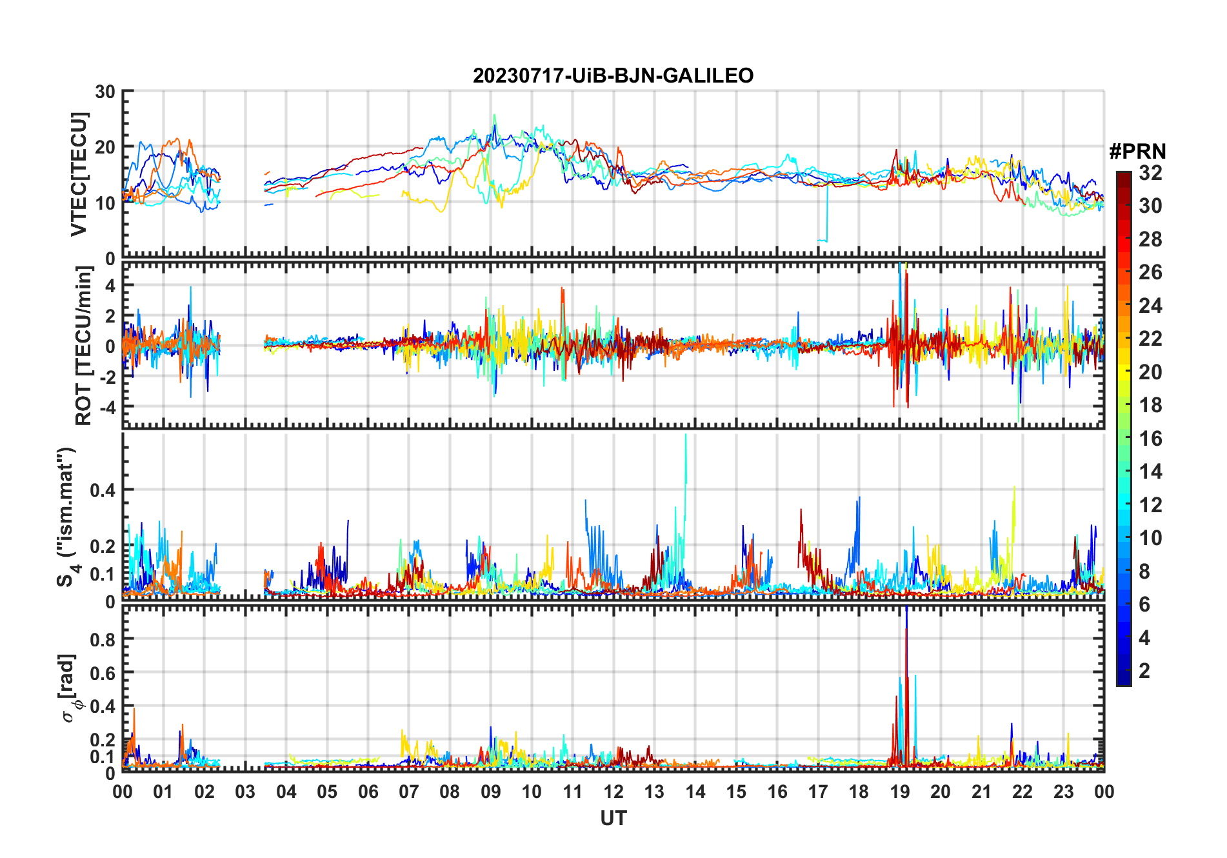Click VTEC axis tick label 30
The height and width of the screenshot is (858, 1227).
click(105, 92)
